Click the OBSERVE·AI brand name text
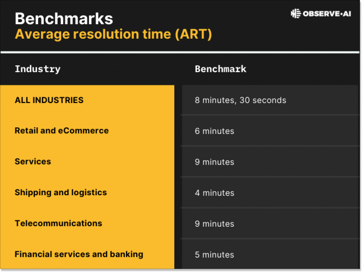 coord(327,14)
